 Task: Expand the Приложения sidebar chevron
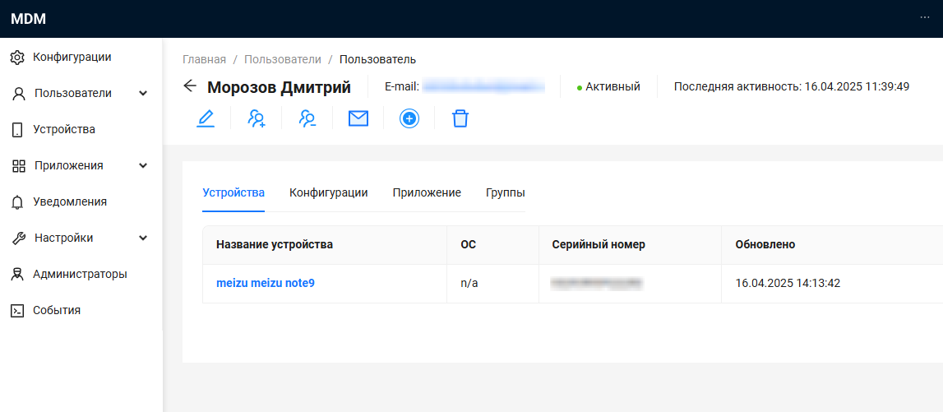click(143, 166)
